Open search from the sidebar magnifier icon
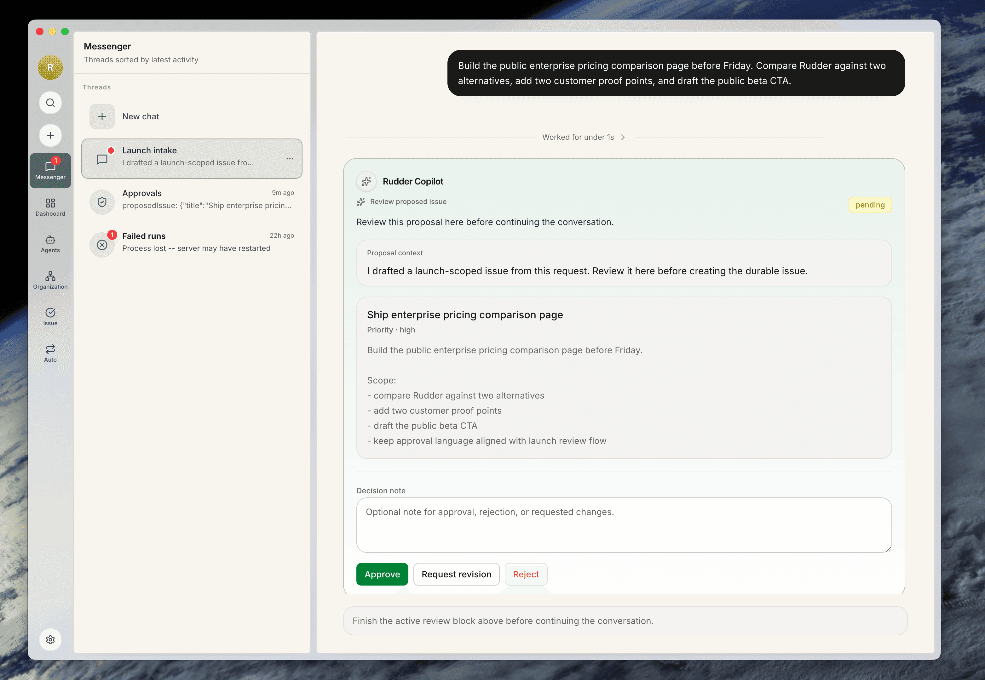 pos(50,103)
